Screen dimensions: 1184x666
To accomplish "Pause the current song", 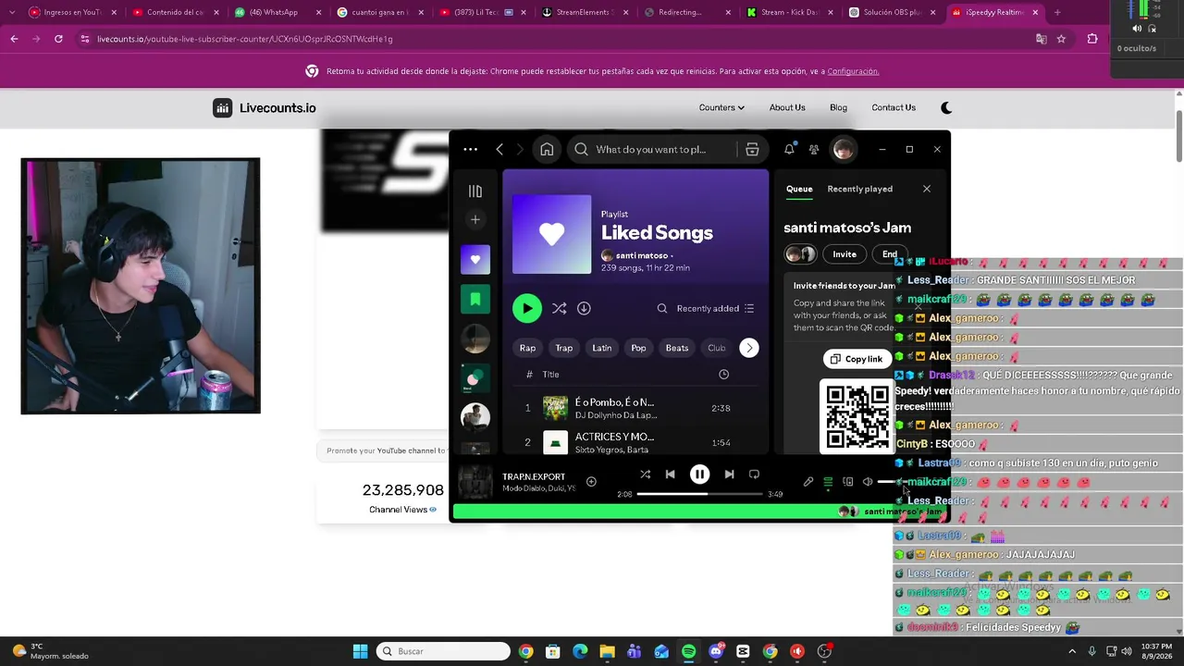I will 699,475.
